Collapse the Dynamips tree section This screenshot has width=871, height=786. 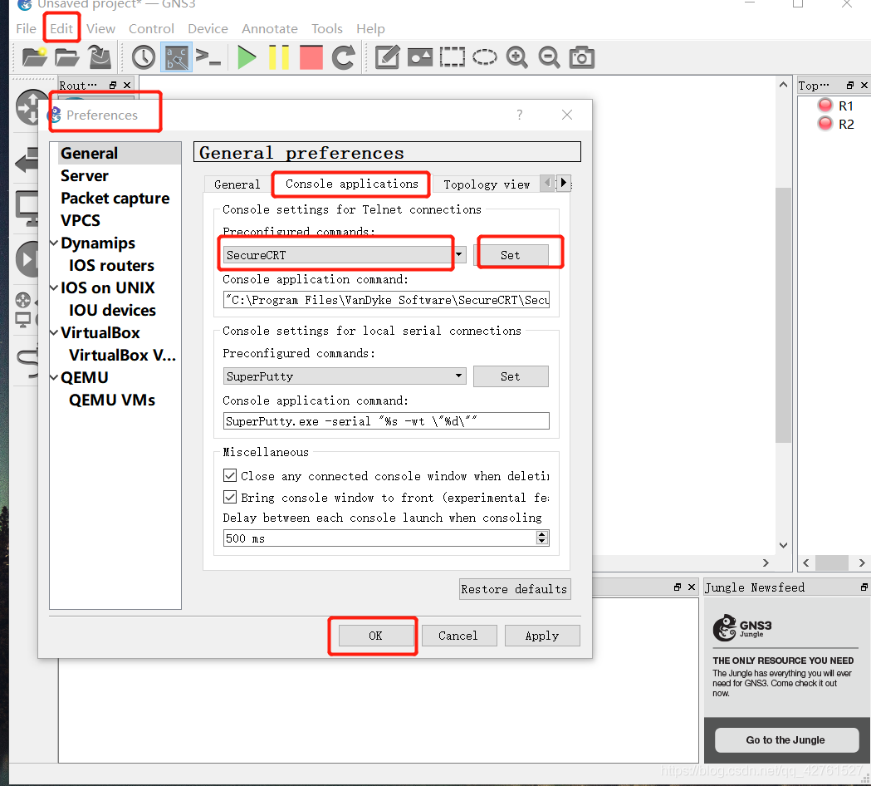54,243
